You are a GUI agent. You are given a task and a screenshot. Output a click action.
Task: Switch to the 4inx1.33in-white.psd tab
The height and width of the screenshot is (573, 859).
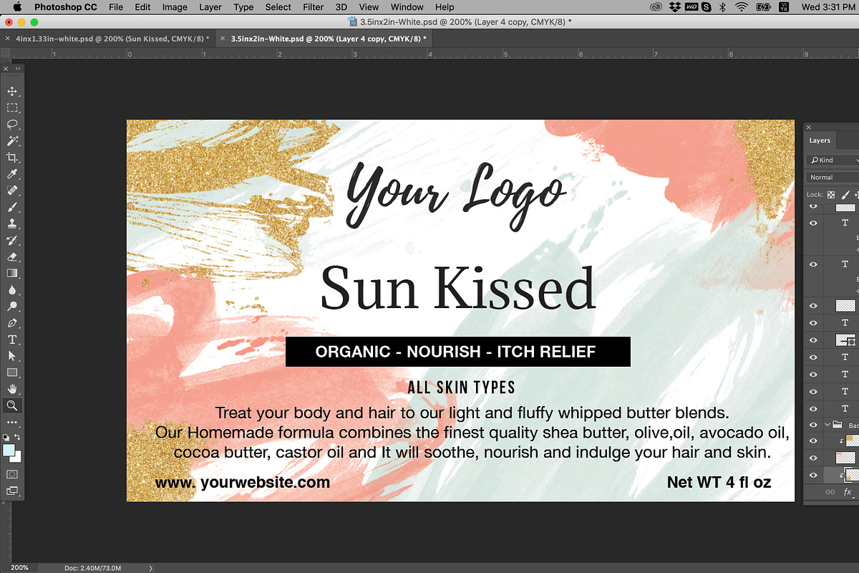pyautogui.click(x=112, y=38)
